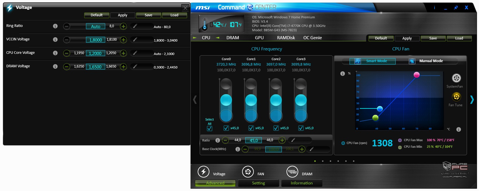Increase VCCIN Voltage with the plus button
Image resolution: width=479 pixels, height=191 pixels.
click(x=123, y=40)
